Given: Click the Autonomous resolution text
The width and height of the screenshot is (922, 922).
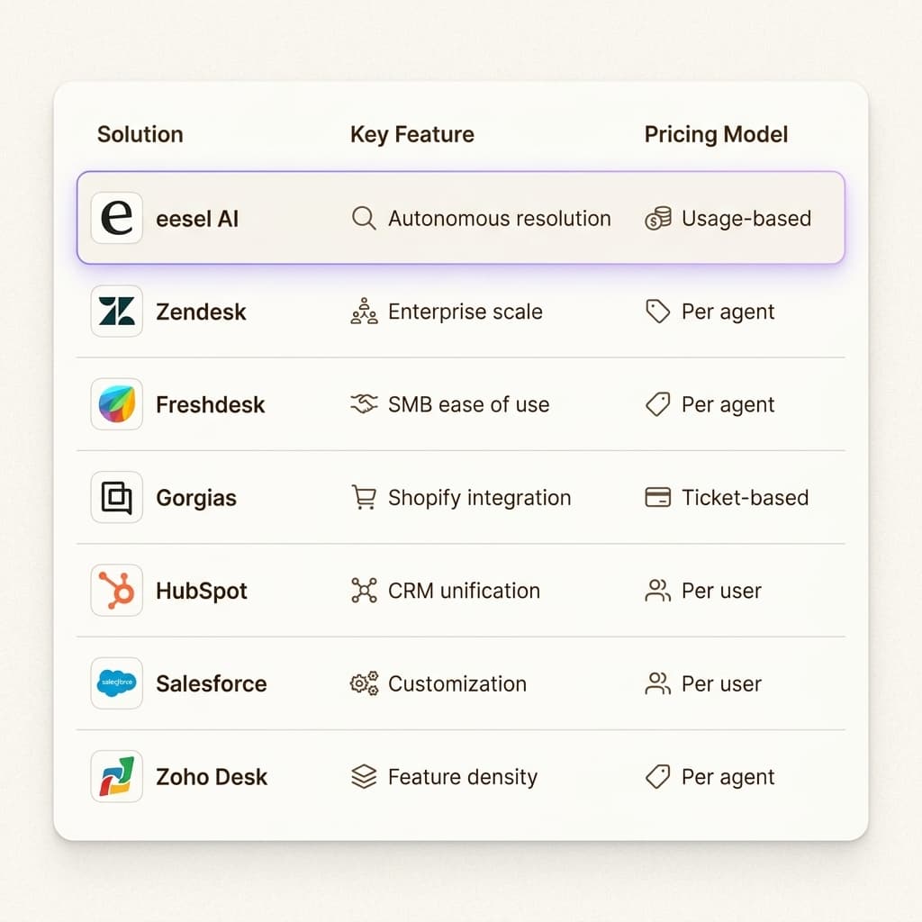Looking at the screenshot, I should pyautogui.click(x=500, y=218).
